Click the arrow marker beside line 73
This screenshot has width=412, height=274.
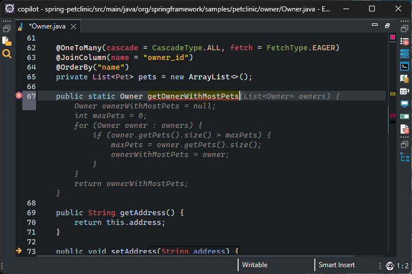19,251
